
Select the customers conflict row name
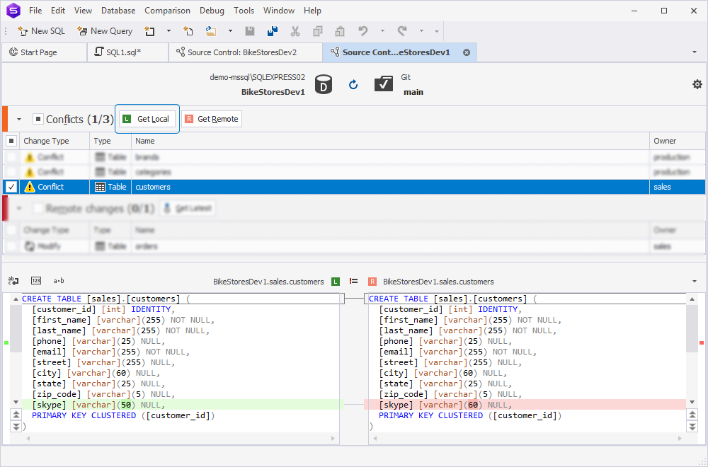coord(153,187)
